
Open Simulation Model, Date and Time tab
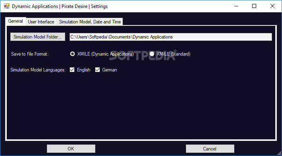[x=90, y=22]
